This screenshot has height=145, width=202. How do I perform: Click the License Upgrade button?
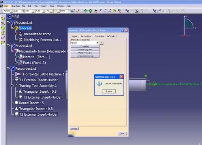(85, 50)
